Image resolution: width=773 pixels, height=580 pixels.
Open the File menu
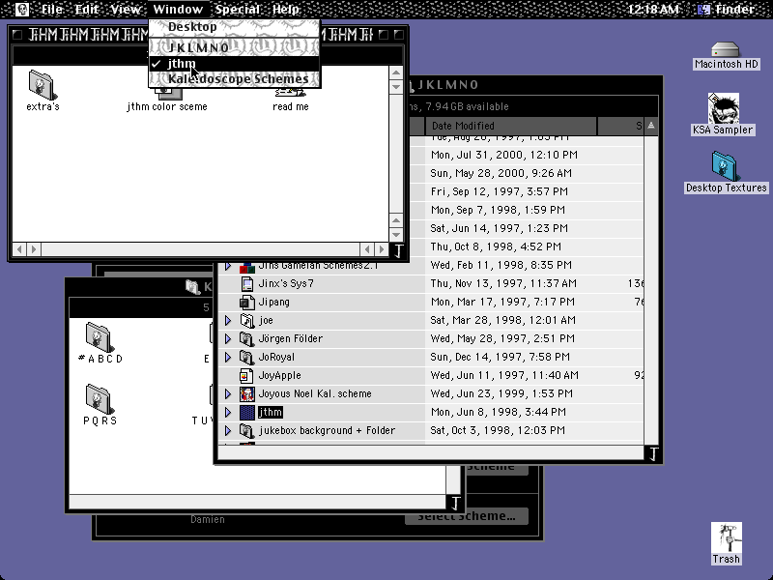52,9
